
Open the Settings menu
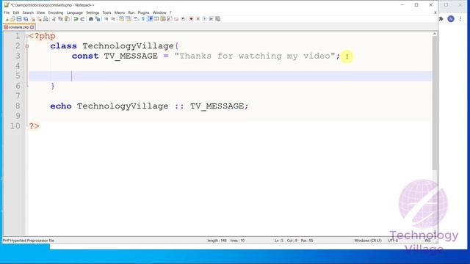(93, 12)
